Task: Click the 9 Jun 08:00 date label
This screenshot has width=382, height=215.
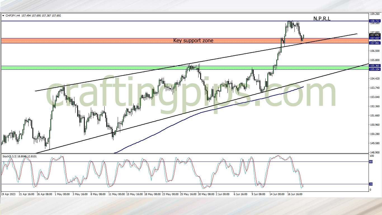Action: [x=259, y=194]
